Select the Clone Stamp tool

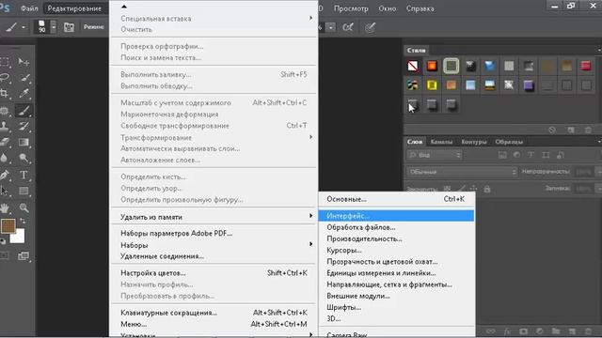(5, 126)
